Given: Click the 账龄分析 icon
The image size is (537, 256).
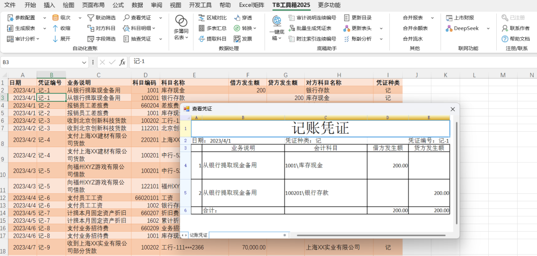Looking at the screenshot, I should (x=347, y=39).
